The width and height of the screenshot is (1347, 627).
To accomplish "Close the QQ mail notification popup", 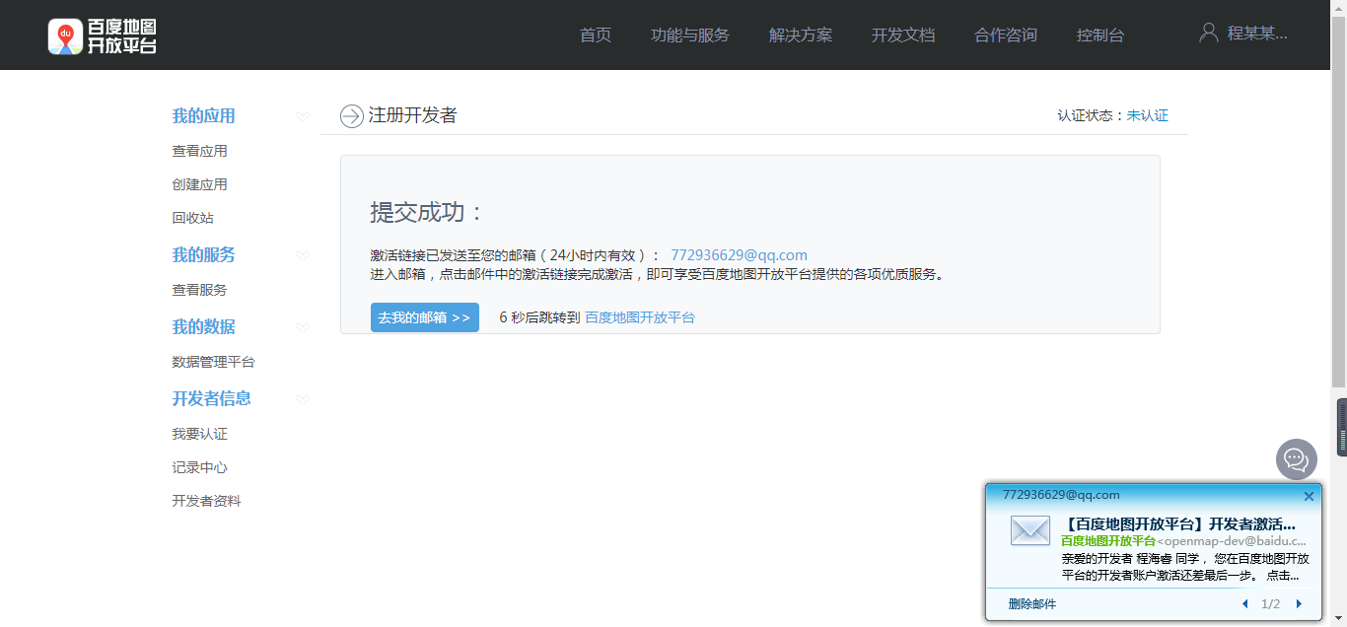I will (1309, 496).
